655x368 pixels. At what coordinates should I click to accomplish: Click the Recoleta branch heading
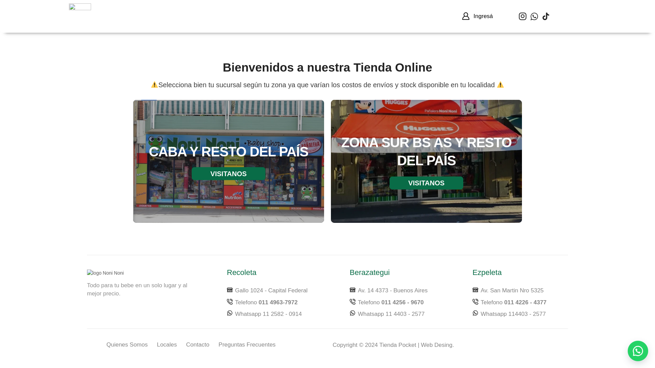242,273
